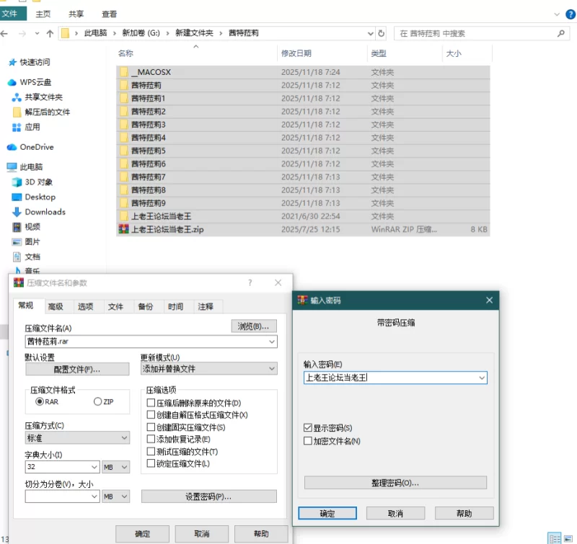Open the 字典大小 32 dropdown
Viewport: 577px width, 544px height.
pyautogui.click(x=94, y=467)
